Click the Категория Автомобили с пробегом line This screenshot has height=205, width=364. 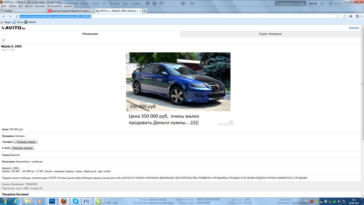pos(22,162)
